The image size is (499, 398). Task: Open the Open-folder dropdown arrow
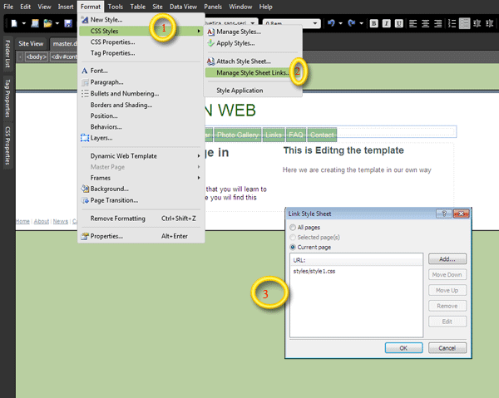(57, 23)
